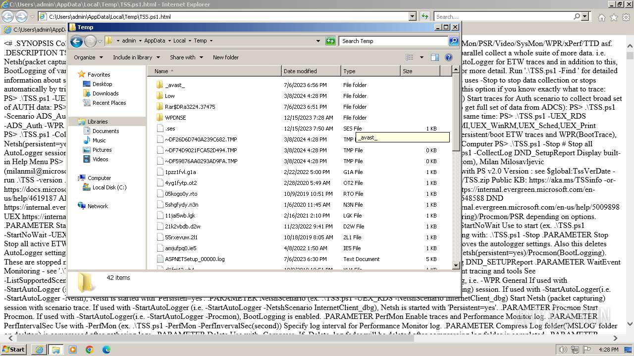Screen dimensions: 634x356
Task: Create a New folder
Action: (x=226, y=57)
